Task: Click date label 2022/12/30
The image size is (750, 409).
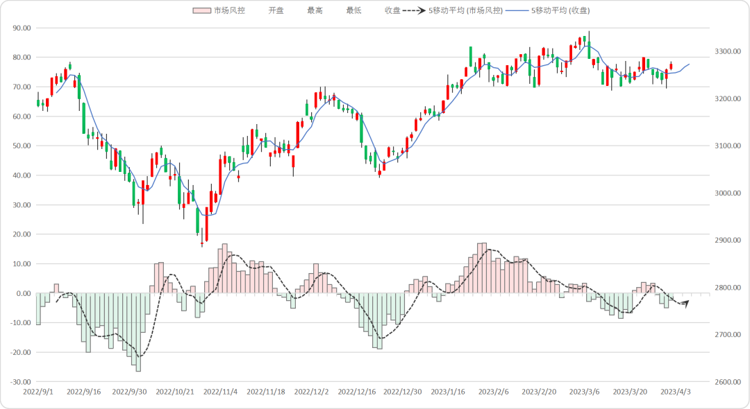Action: (x=403, y=392)
